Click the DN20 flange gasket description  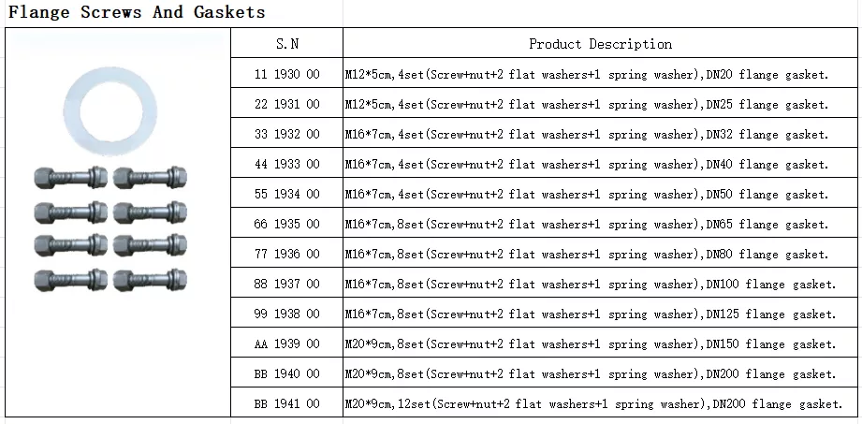[587, 74]
